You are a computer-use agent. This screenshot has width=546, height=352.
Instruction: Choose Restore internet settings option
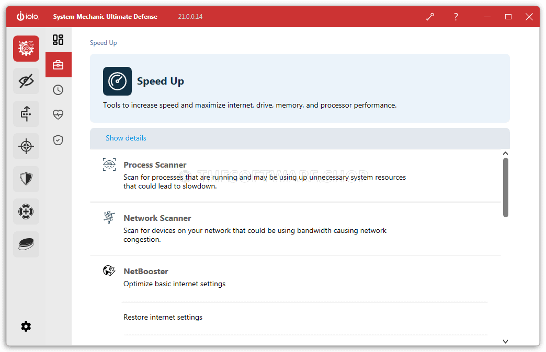[x=163, y=317]
